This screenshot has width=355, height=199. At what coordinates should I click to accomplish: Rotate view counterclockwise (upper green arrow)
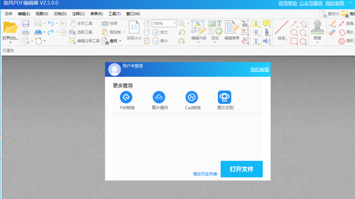pyautogui.click(x=182, y=32)
